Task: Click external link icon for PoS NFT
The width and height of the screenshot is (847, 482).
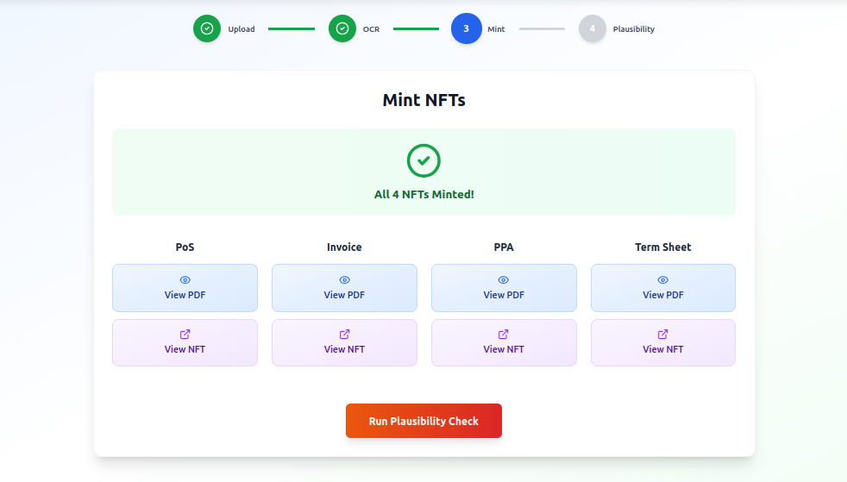Action: point(185,335)
